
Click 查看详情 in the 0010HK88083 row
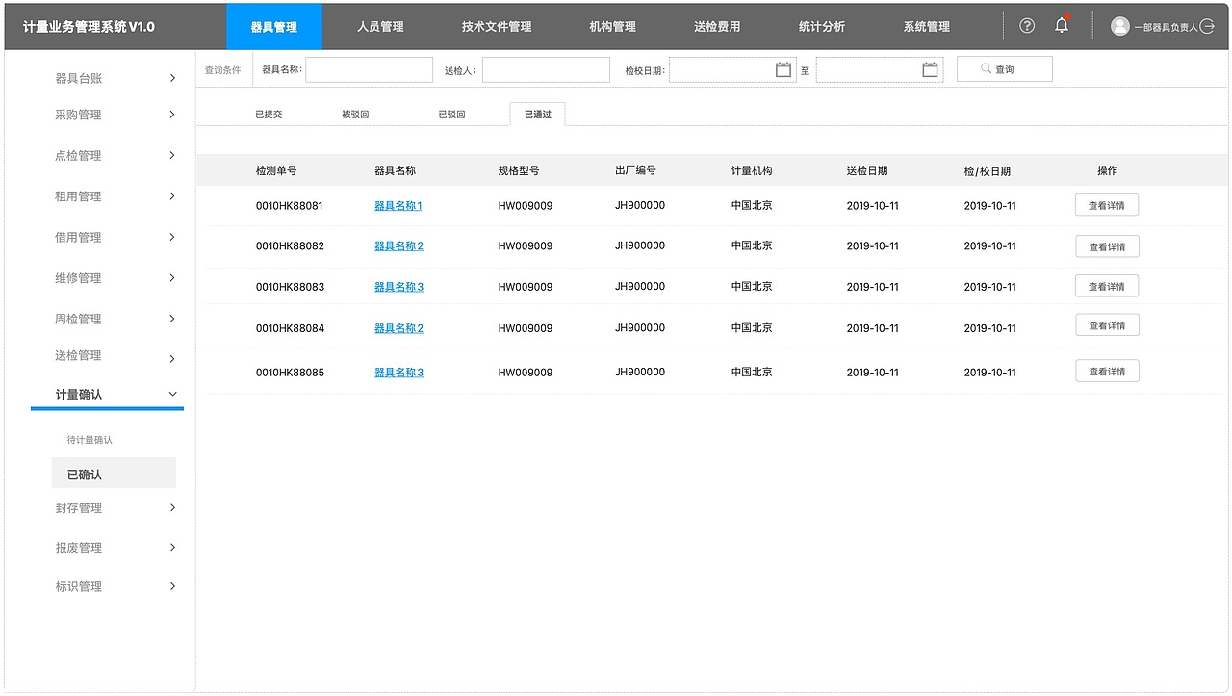1107,286
